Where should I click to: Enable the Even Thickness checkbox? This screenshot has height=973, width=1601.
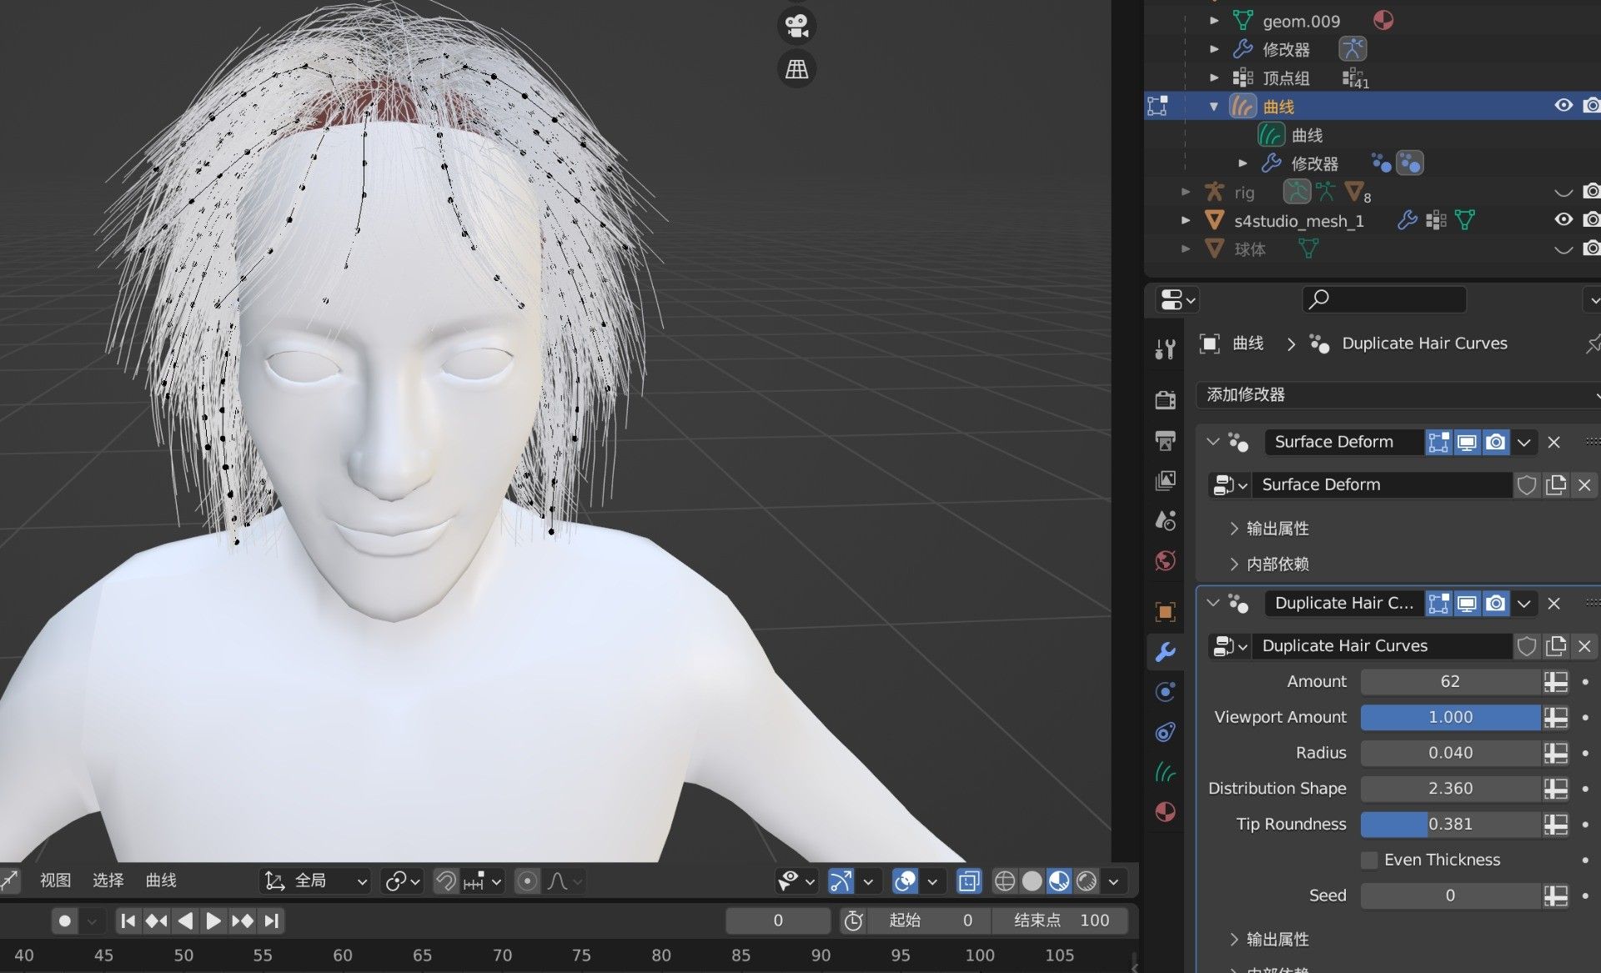pos(1369,860)
